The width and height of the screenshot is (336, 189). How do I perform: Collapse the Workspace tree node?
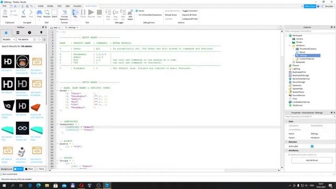coord(287,36)
